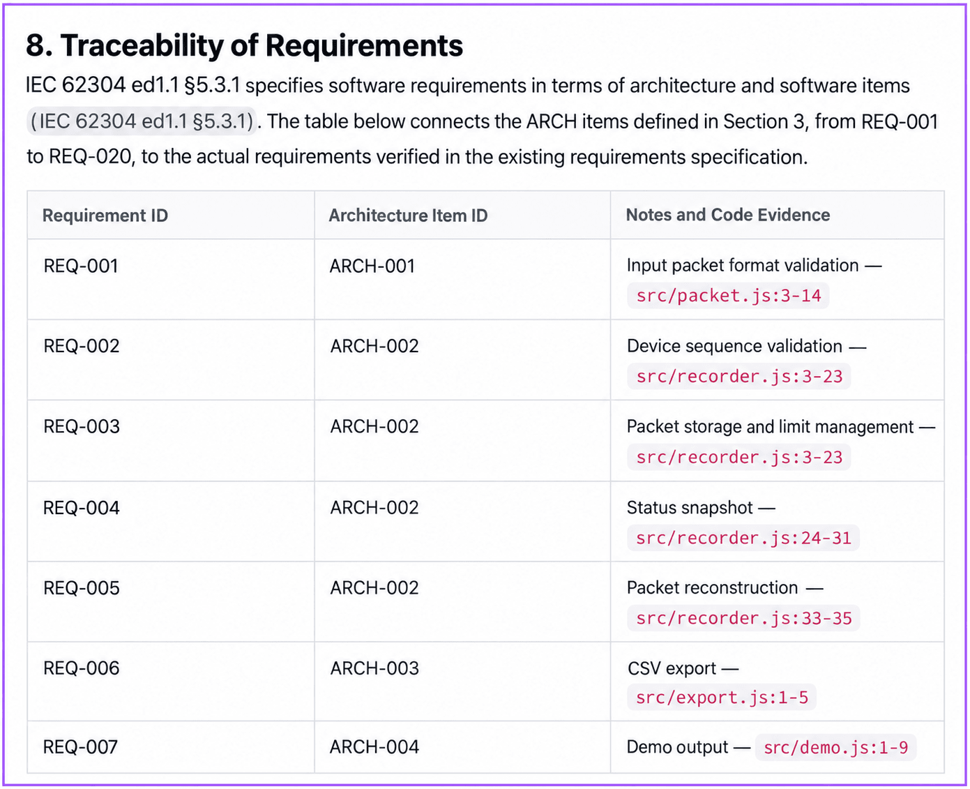
Task: Click the "Packet reconstruction" note
Action: point(712,587)
